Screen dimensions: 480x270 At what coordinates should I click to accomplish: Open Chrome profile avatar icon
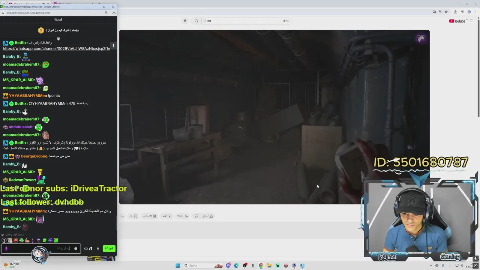(469, 12)
